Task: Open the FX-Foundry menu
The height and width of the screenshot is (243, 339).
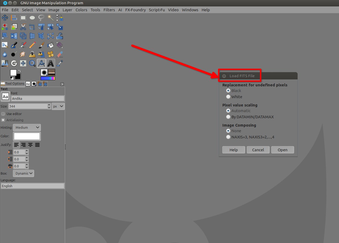Action: pos(135,10)
